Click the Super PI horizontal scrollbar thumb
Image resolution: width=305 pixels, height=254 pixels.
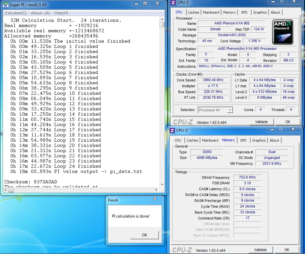click(x=11, y=190)
